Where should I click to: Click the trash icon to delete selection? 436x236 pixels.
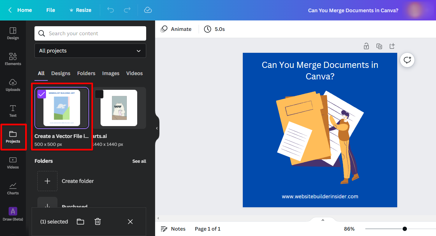click(x=98, y=222)
